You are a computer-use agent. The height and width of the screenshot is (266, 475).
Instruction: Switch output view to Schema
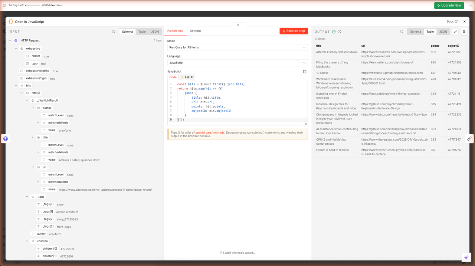415,32
